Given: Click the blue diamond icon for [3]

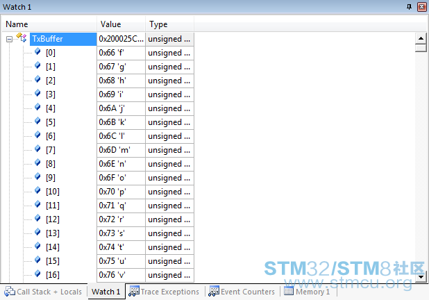Looking at the screenshot, I should pos(37,93).
